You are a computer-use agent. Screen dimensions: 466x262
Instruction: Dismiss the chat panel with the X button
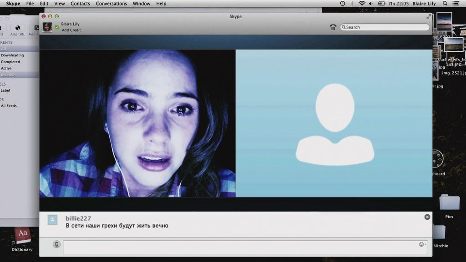click(x=427, y=217)
